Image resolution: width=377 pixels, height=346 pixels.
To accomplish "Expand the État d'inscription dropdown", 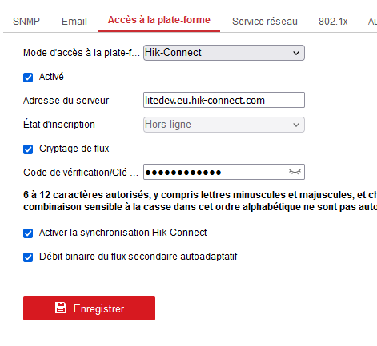I will pos(224,125).
